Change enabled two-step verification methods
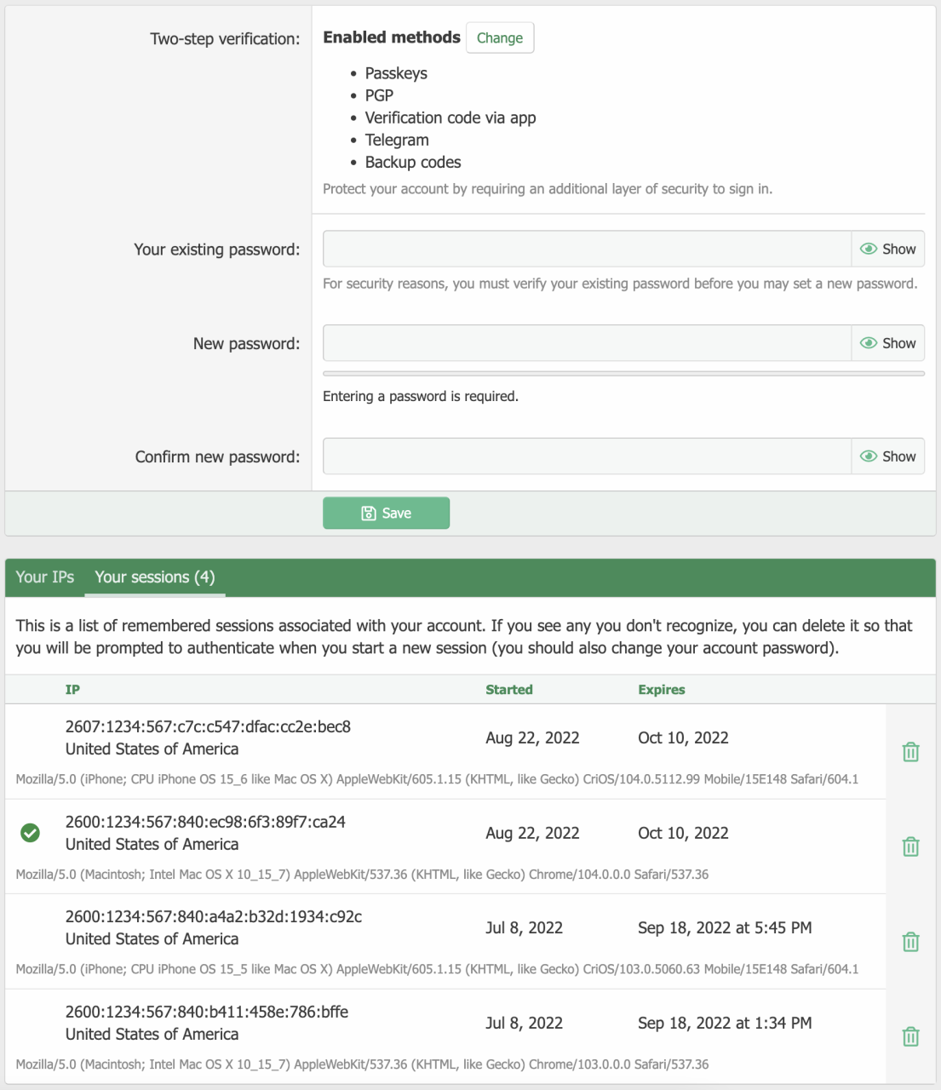941x1090 pixels. tap(500, 37)
